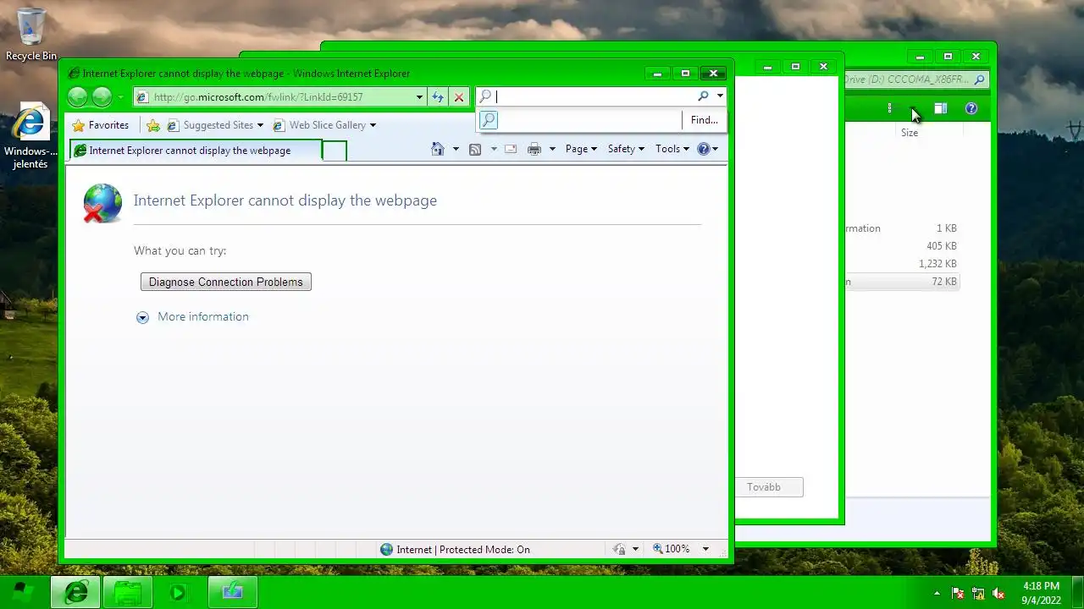
Task: Click the Change your view icon in Explorer
Action: 889,108
